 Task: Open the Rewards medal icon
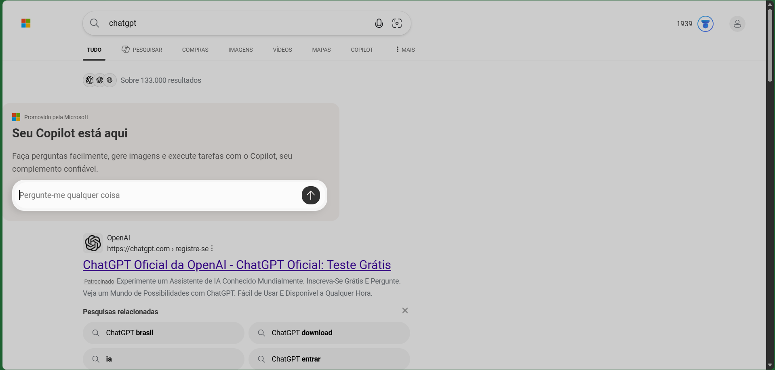coord(706,24)
